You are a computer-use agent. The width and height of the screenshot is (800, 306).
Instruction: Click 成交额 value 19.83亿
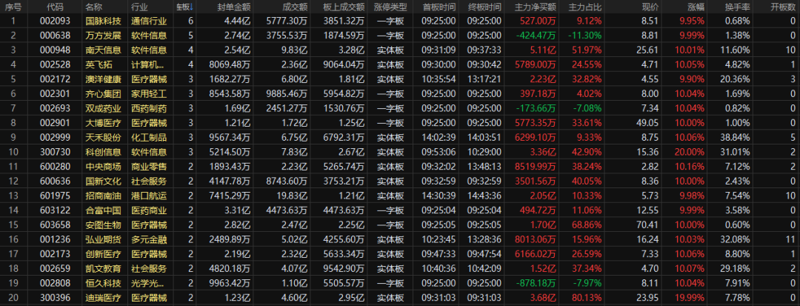tap(293, 196)
